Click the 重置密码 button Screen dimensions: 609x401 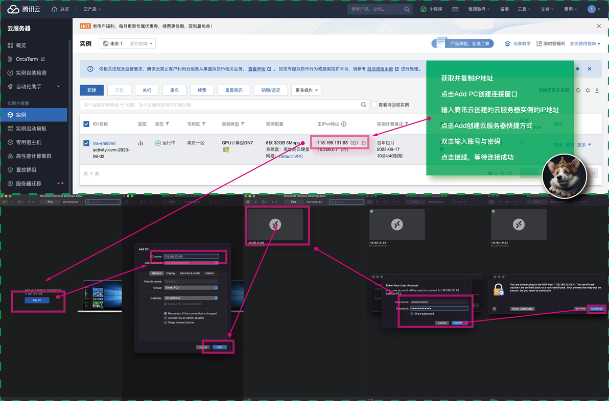(234, 90)
